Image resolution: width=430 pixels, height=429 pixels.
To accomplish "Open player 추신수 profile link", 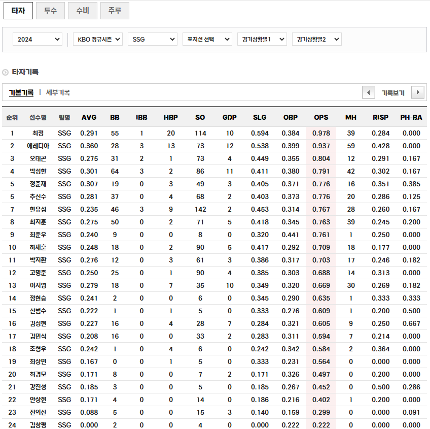I will click(38, 196).
